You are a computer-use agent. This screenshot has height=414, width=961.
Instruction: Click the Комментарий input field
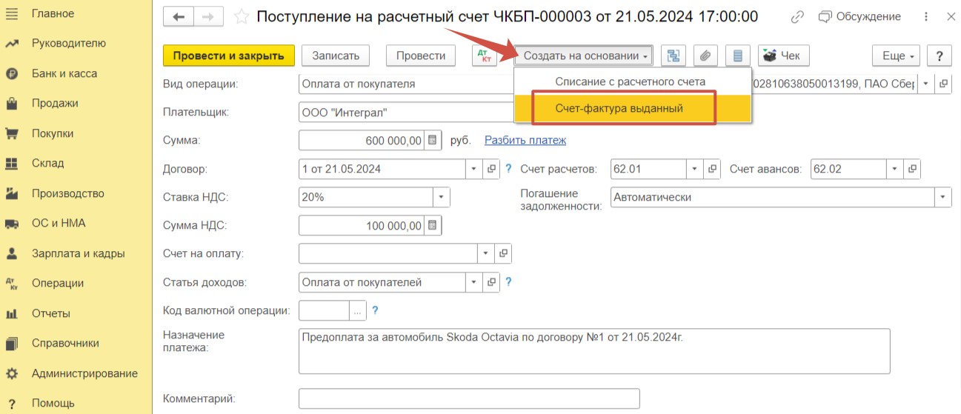point(469,399)
